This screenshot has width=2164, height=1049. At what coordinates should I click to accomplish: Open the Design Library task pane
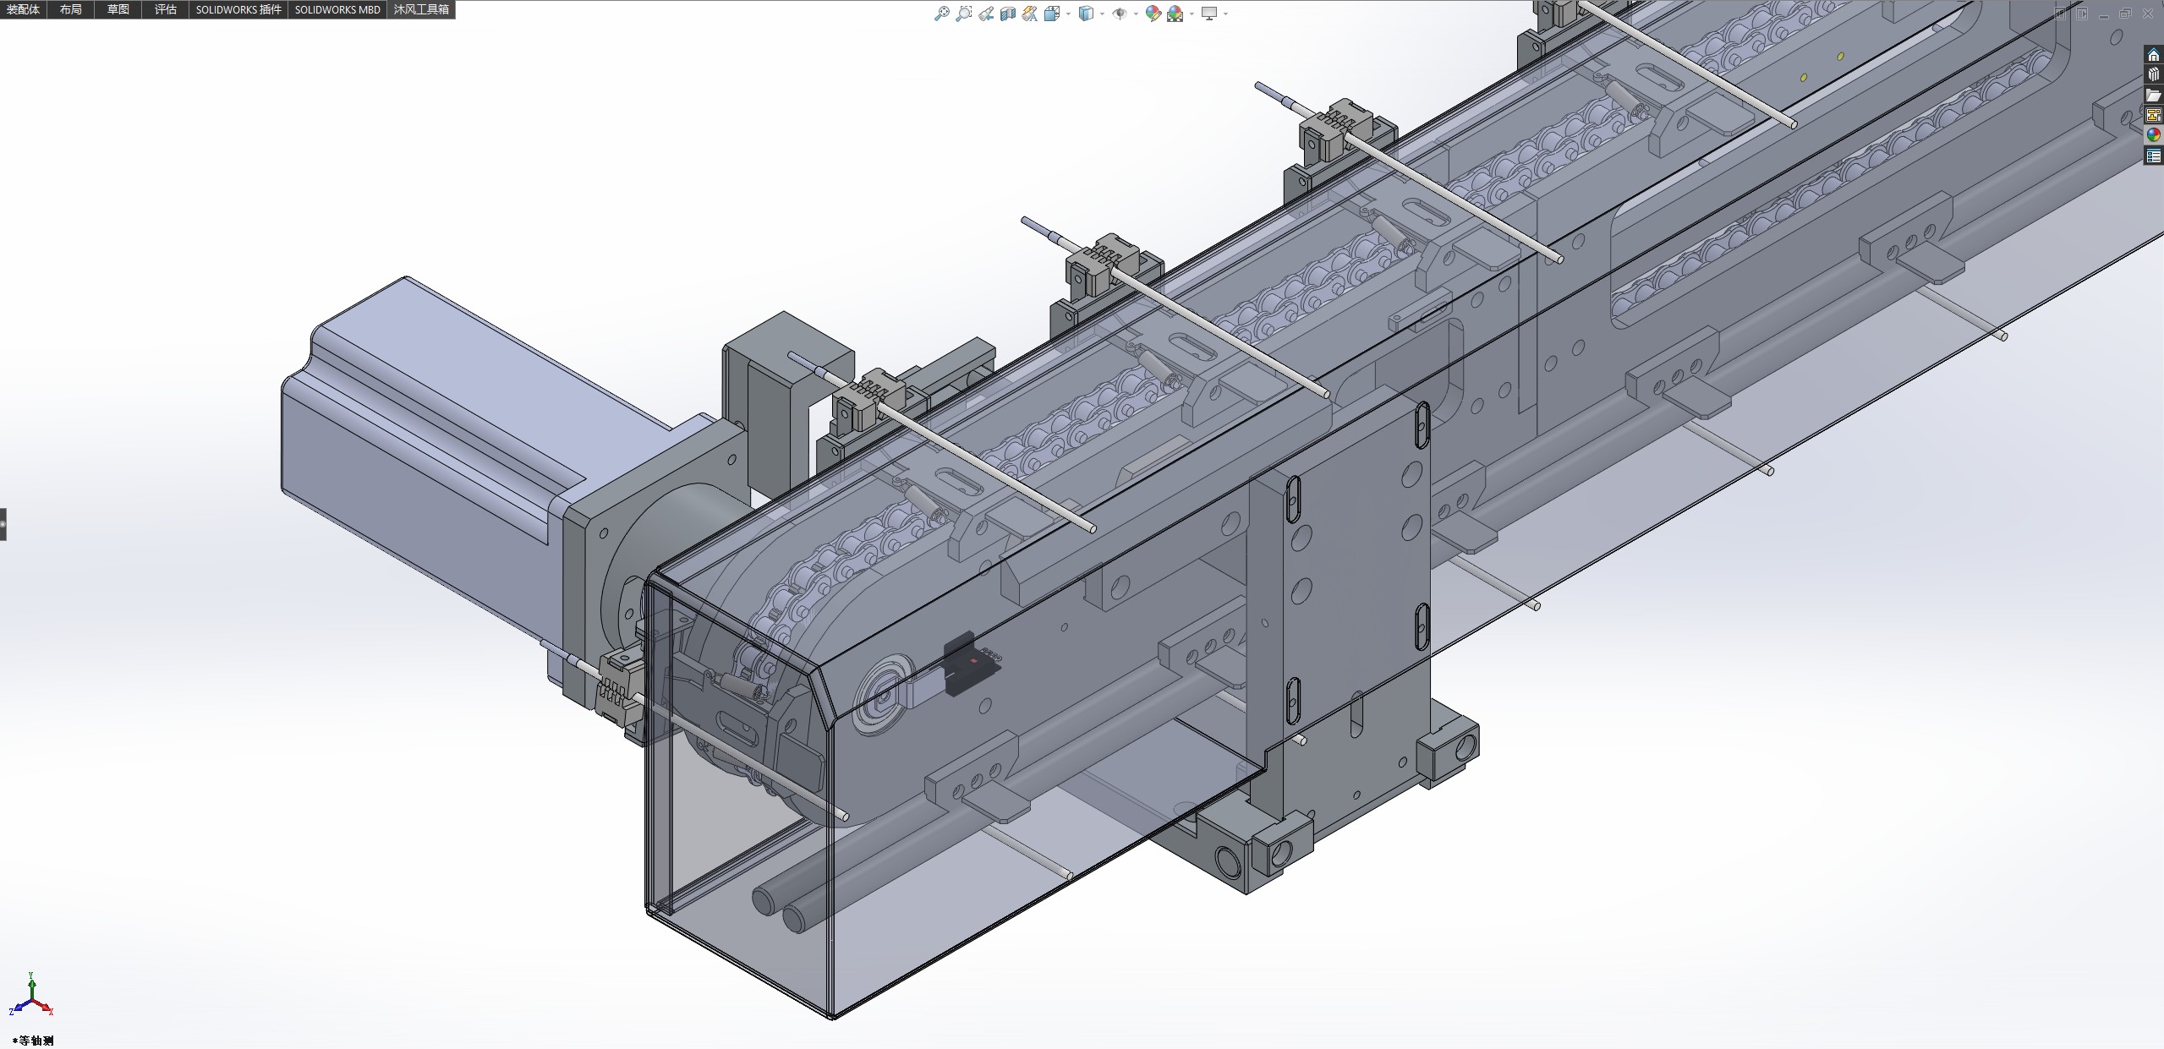click(x=2154, y=74)
